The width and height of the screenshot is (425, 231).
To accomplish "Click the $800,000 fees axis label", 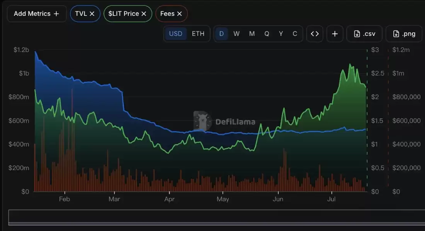I will 406,97.
